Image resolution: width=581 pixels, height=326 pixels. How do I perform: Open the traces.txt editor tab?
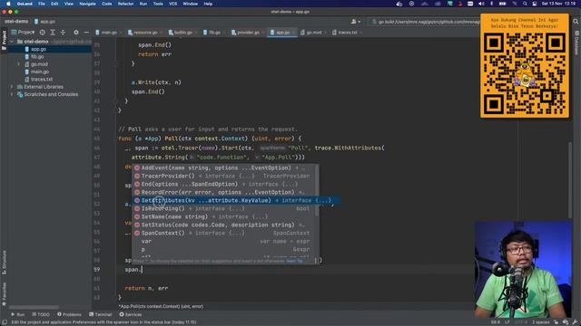point(347,33)
